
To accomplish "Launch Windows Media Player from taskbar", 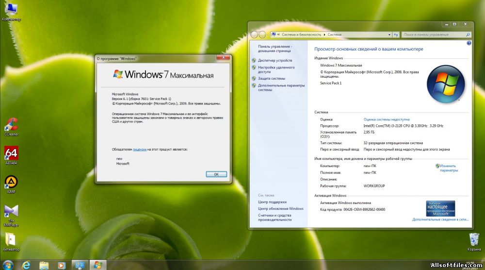I will pyautogui.click(x=62, y=265).
